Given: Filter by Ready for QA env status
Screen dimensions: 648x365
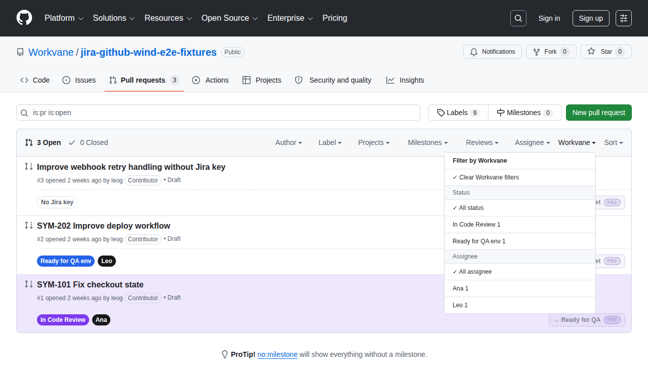Looking at the screenshot, I should coord(520,241).
